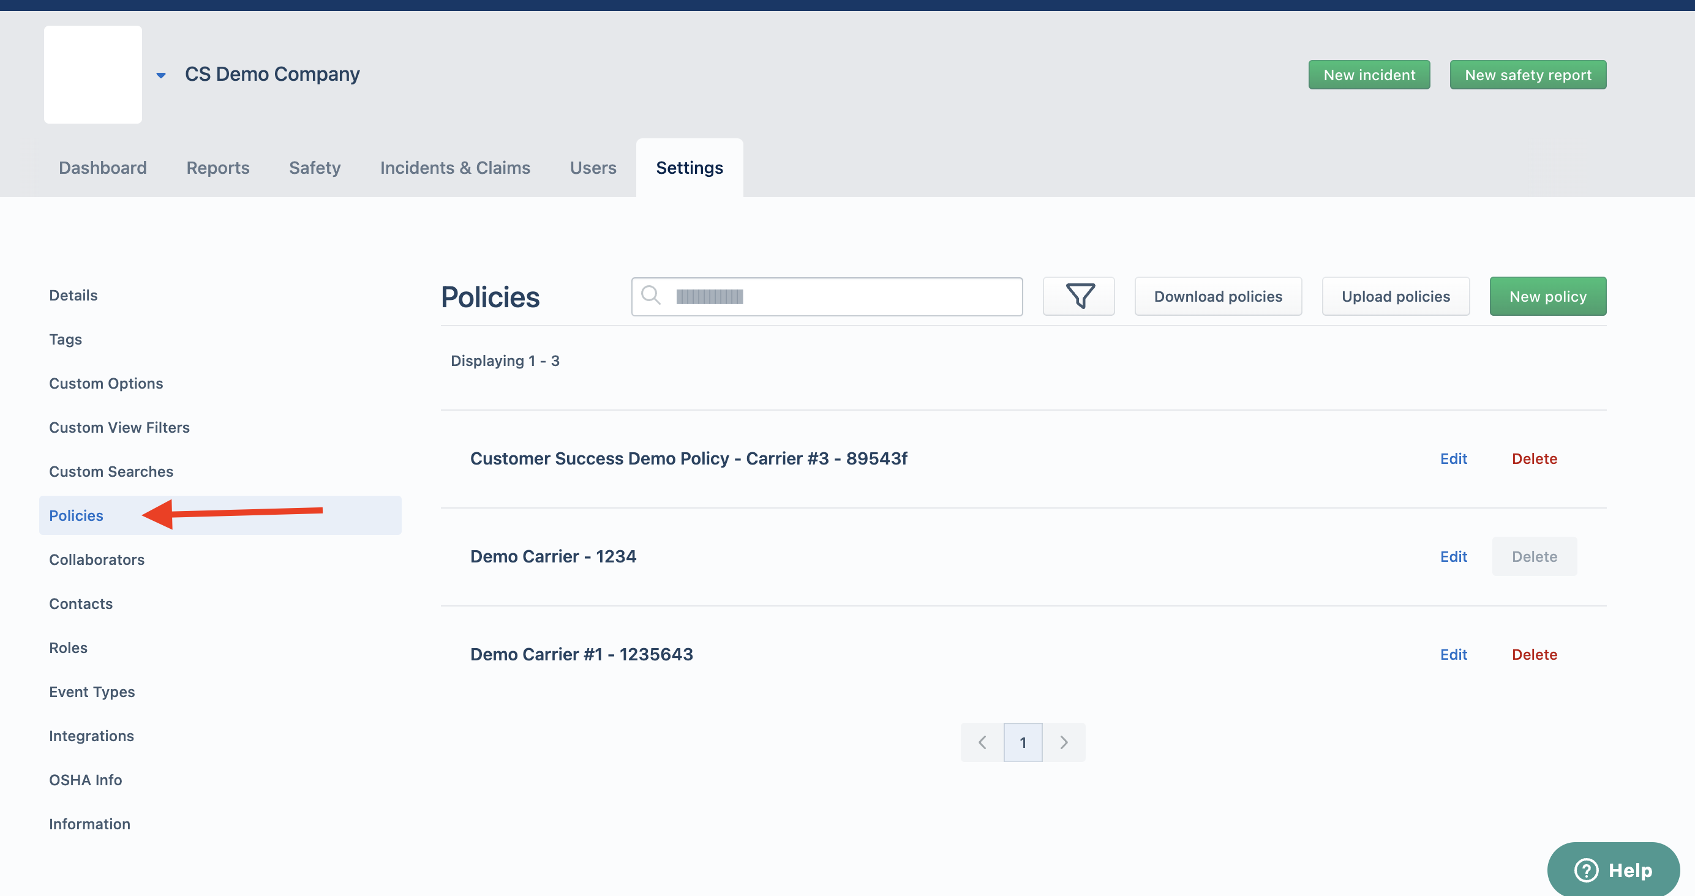Viewport: 1695px width, 896px height.
Task: Click policy name Demo Carrier #1 - 1235643
Action: (x=581, y=655)
